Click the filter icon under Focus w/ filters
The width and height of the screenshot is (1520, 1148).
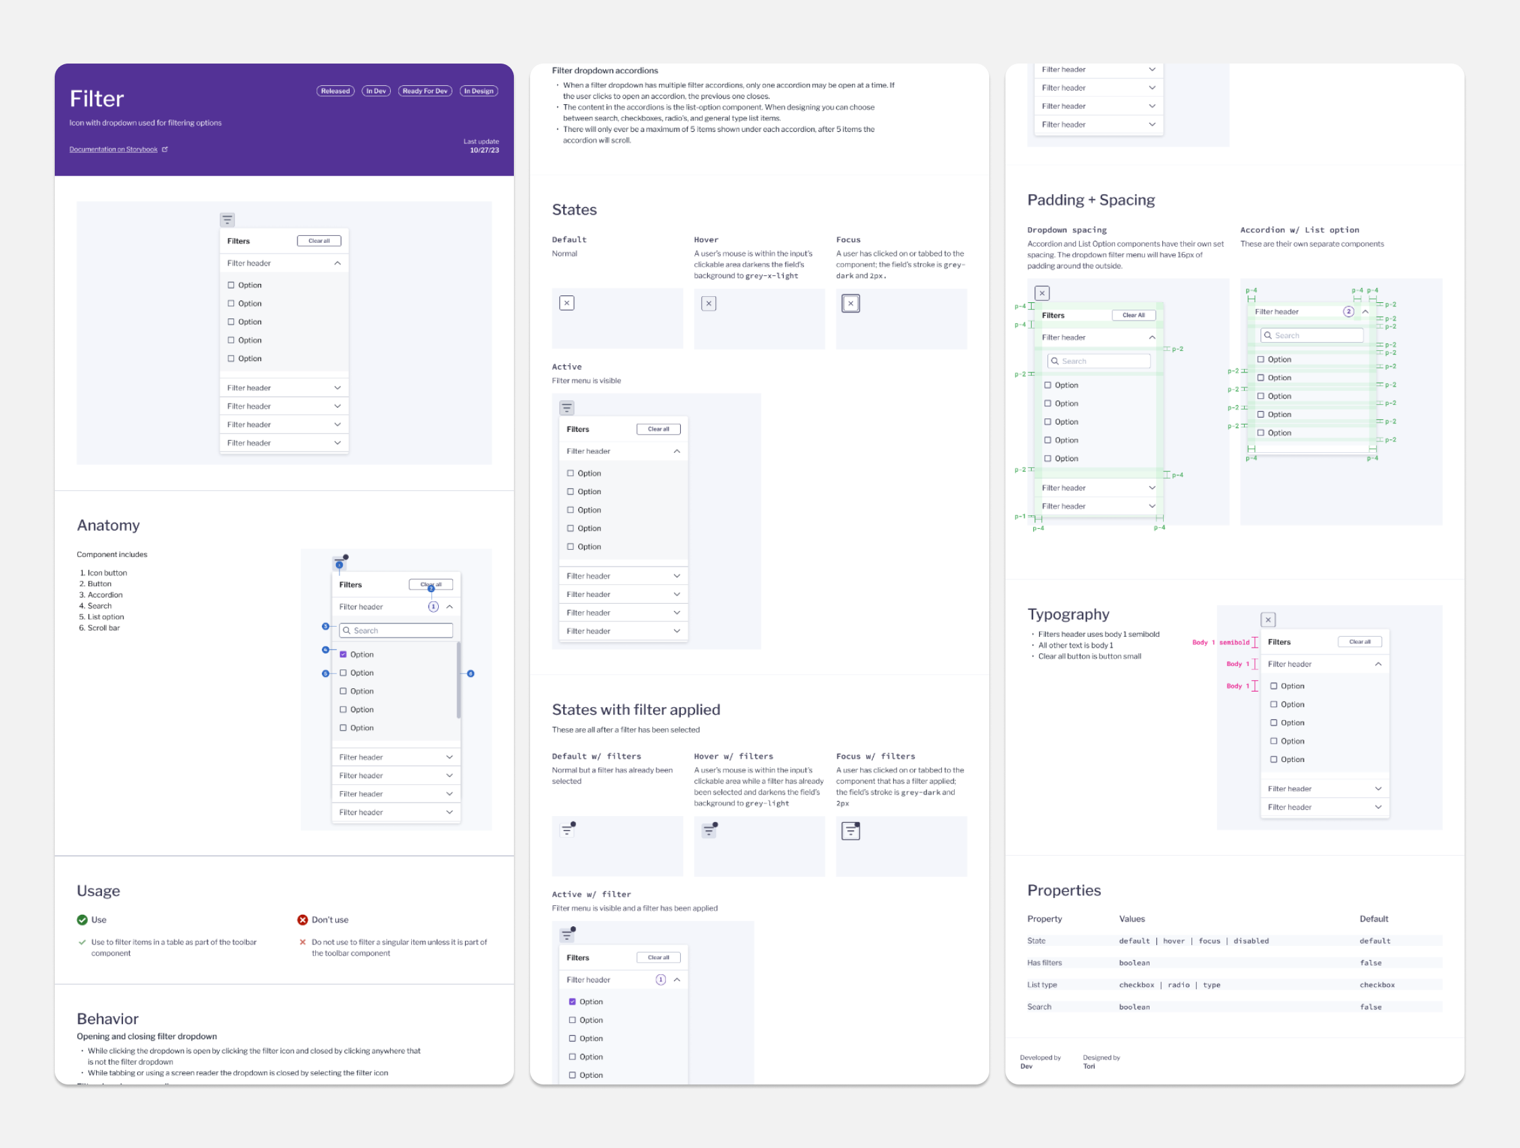coord(851,831)
